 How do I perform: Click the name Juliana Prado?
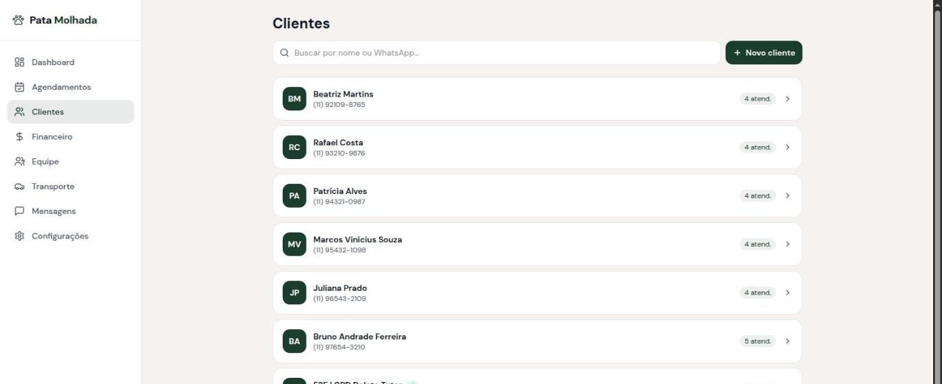point(340,288)
